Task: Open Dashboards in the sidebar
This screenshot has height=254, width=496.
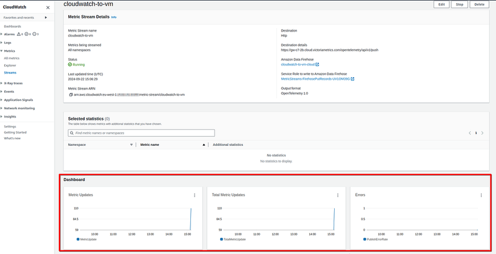Action: pyautogui.click(x=12, y=27)
